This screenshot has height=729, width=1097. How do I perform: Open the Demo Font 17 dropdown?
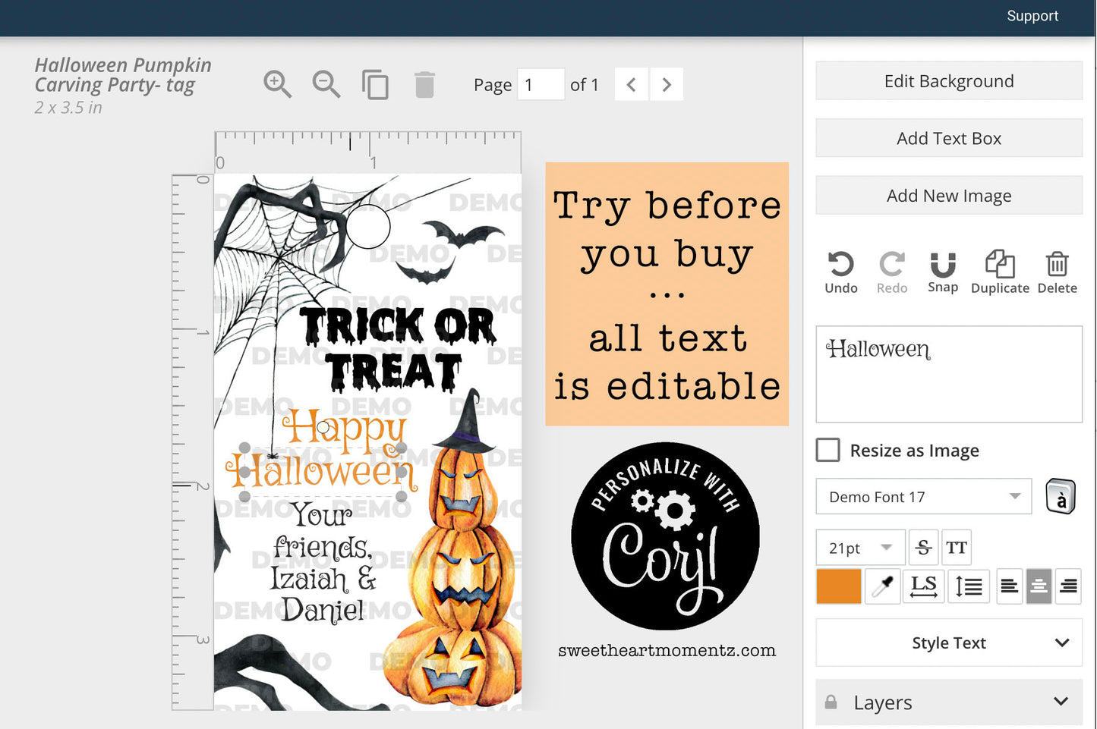pyautogui.click(x=923, y=497)
